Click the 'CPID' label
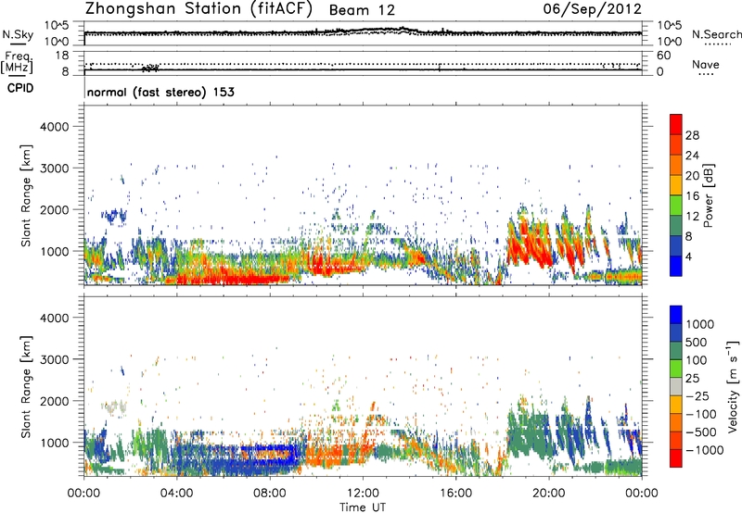 tap(20, 88)
